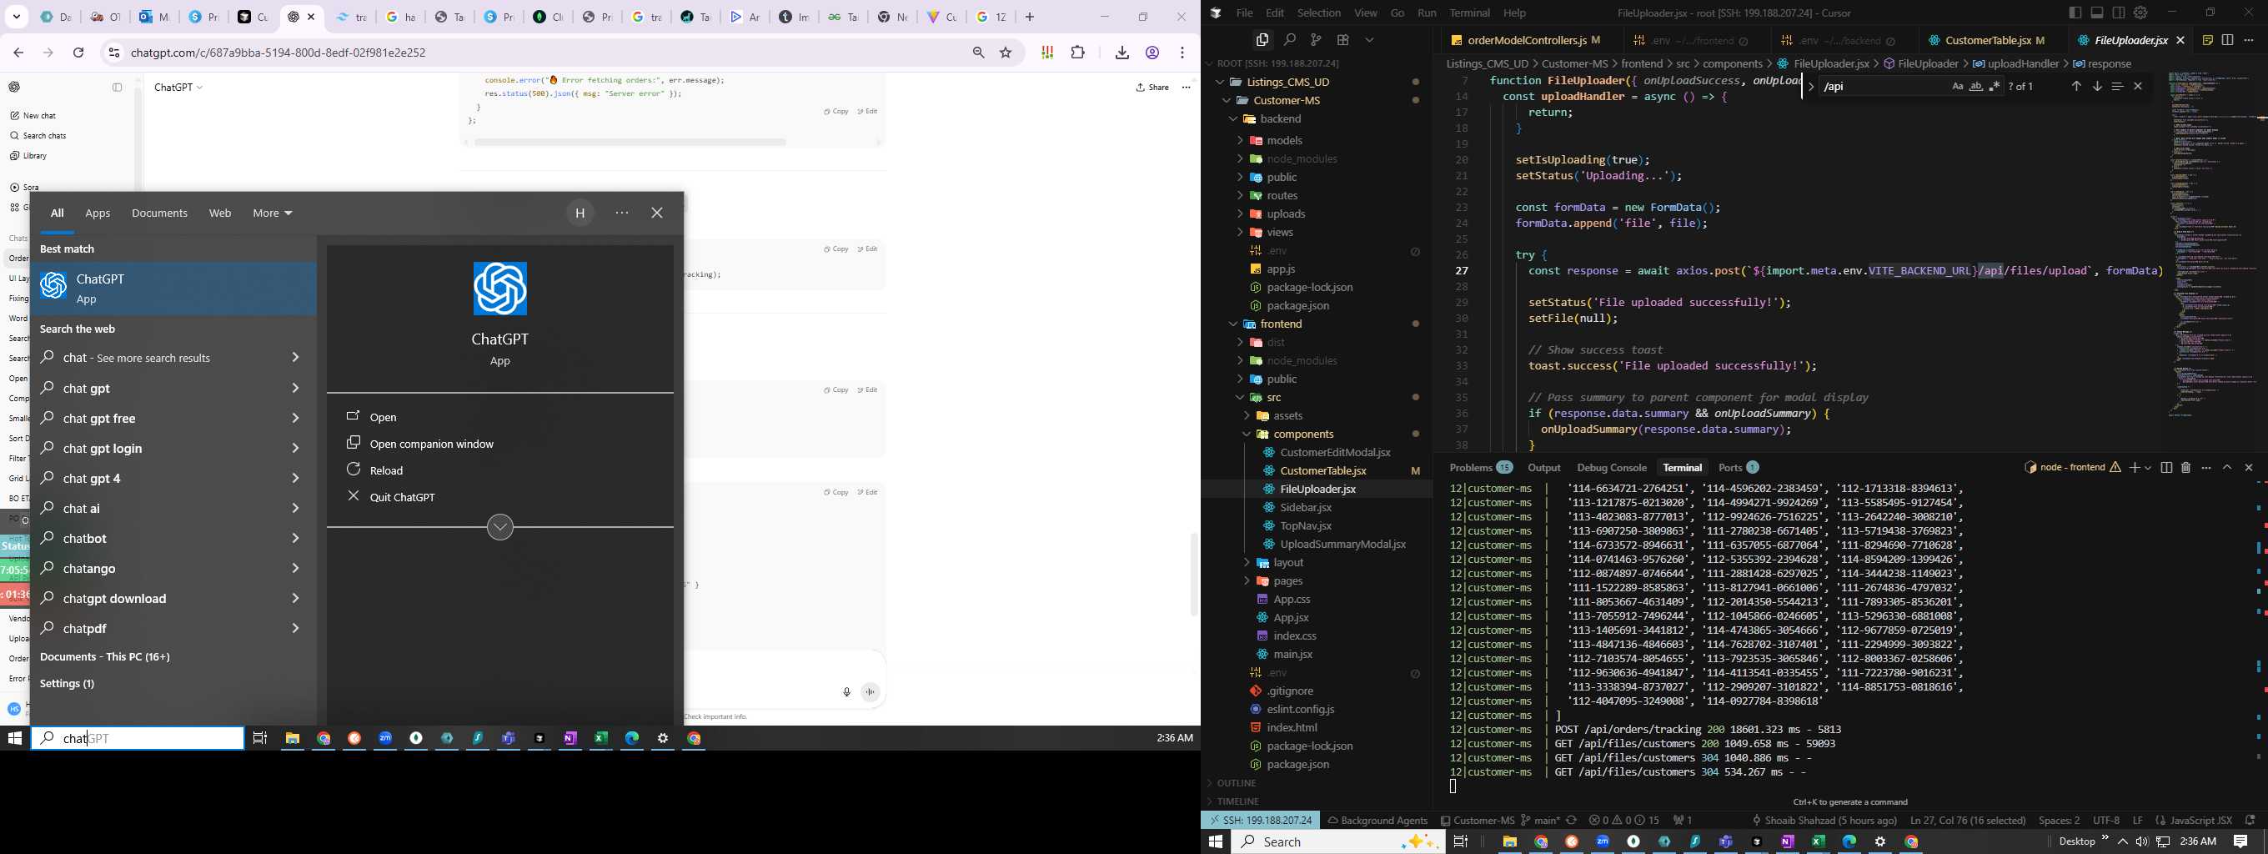This screenshot has width=2268, height=854.
Task: Click main* git branch in status bar
Action: [1540, 820]
